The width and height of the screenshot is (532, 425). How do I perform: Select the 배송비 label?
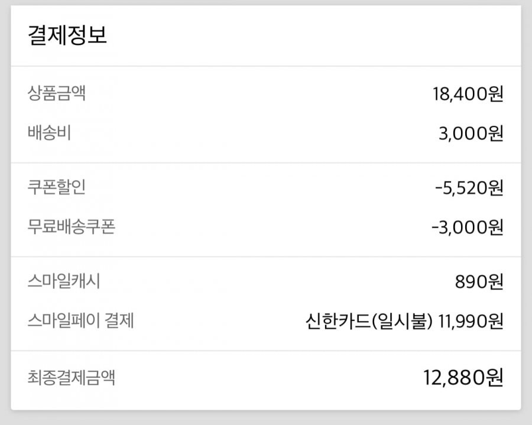tap(49, 132)
